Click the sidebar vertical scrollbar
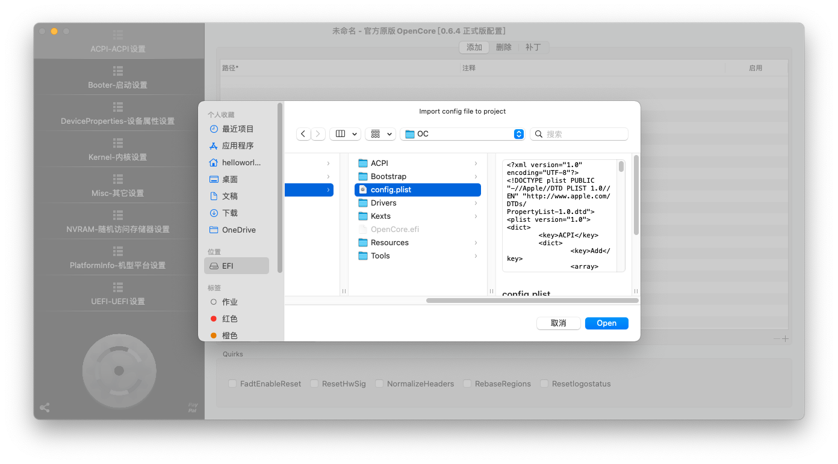The image size is (838, 464). [x=280, y=188]
